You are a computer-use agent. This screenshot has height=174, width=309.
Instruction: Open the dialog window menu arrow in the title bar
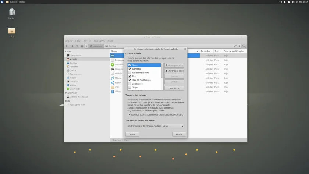tap(127, 49)
